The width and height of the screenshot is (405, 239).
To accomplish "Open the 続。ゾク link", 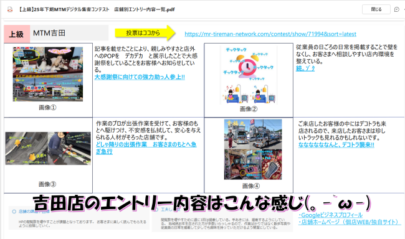I will pyautogui.click(x=305, y=68).
